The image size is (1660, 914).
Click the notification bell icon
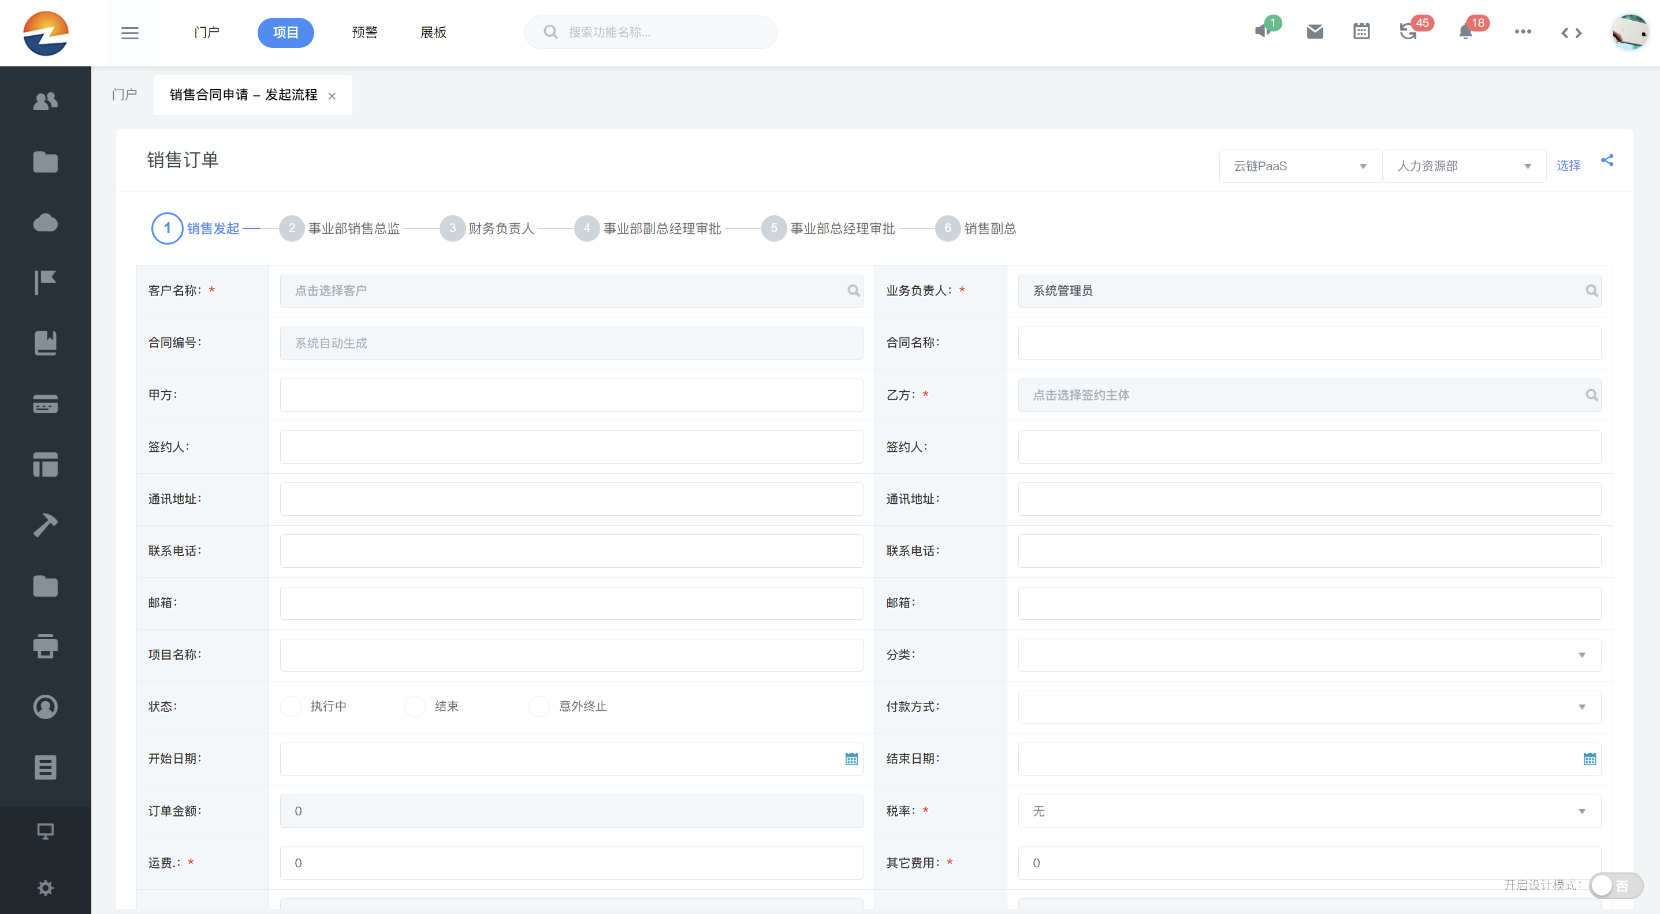coord(1465,32)
